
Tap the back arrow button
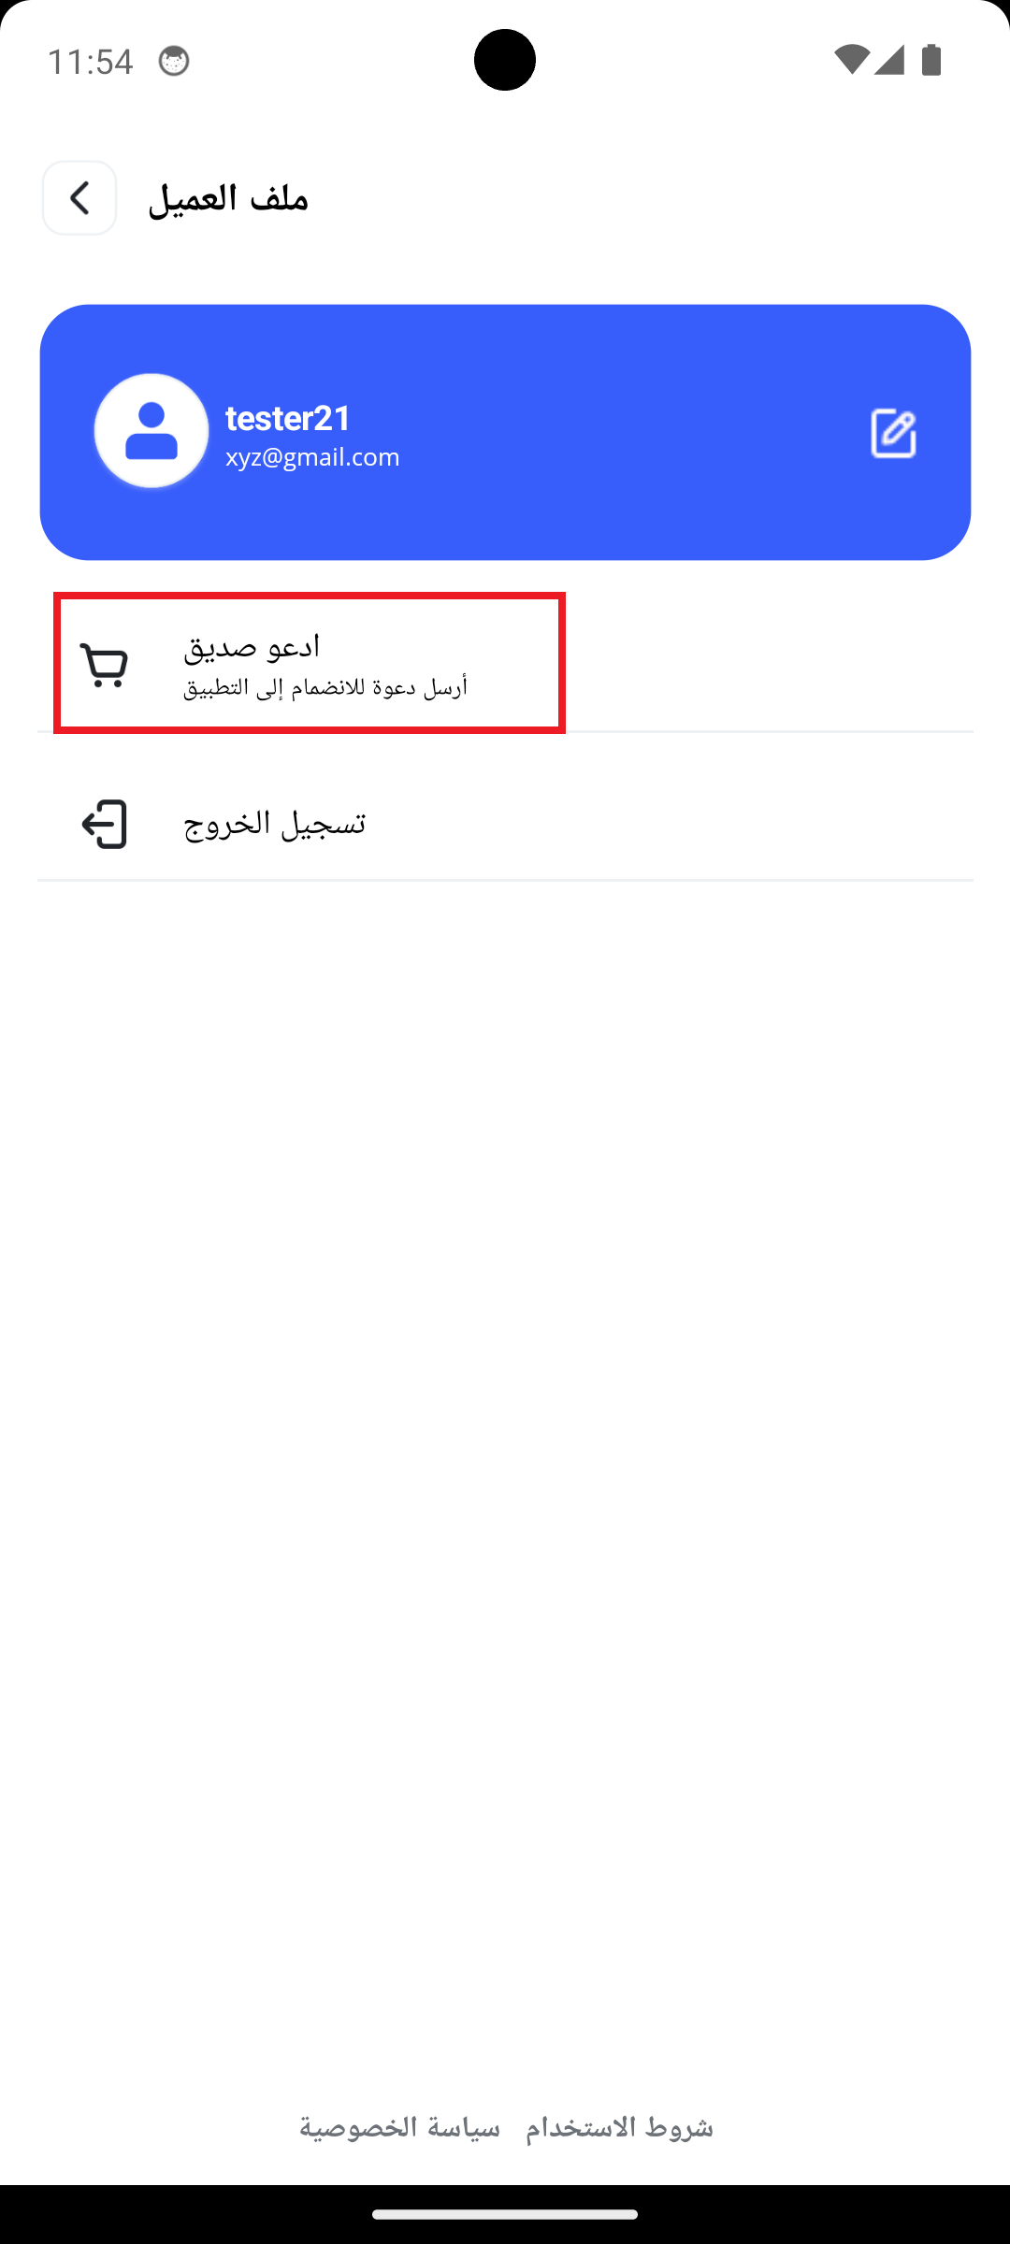pos(79,197)
